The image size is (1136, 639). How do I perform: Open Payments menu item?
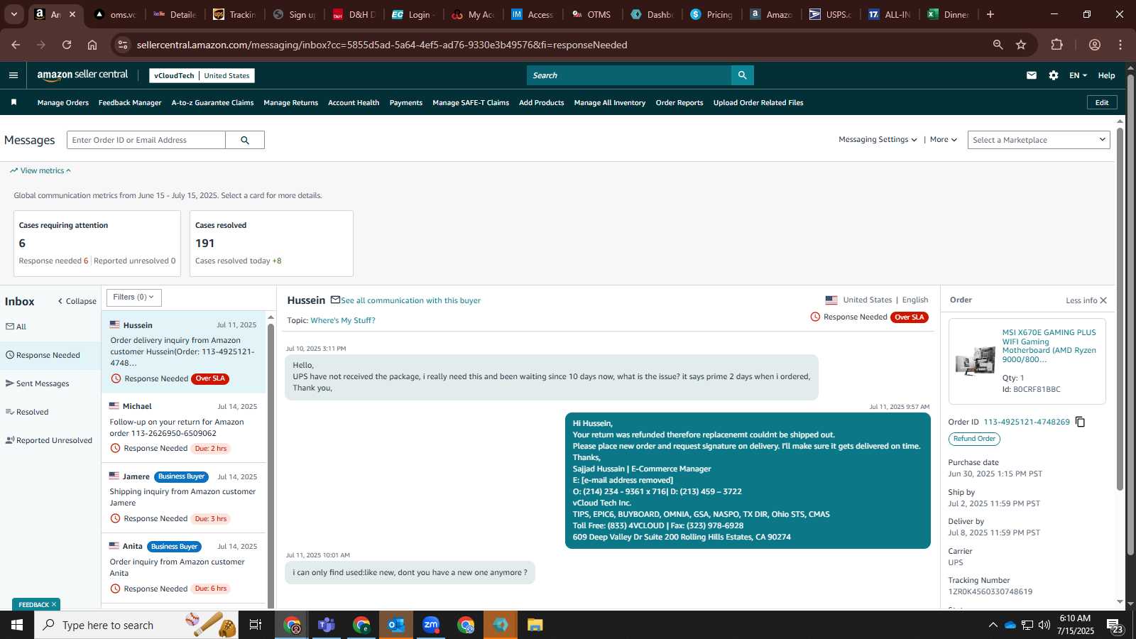coord(406,103)
